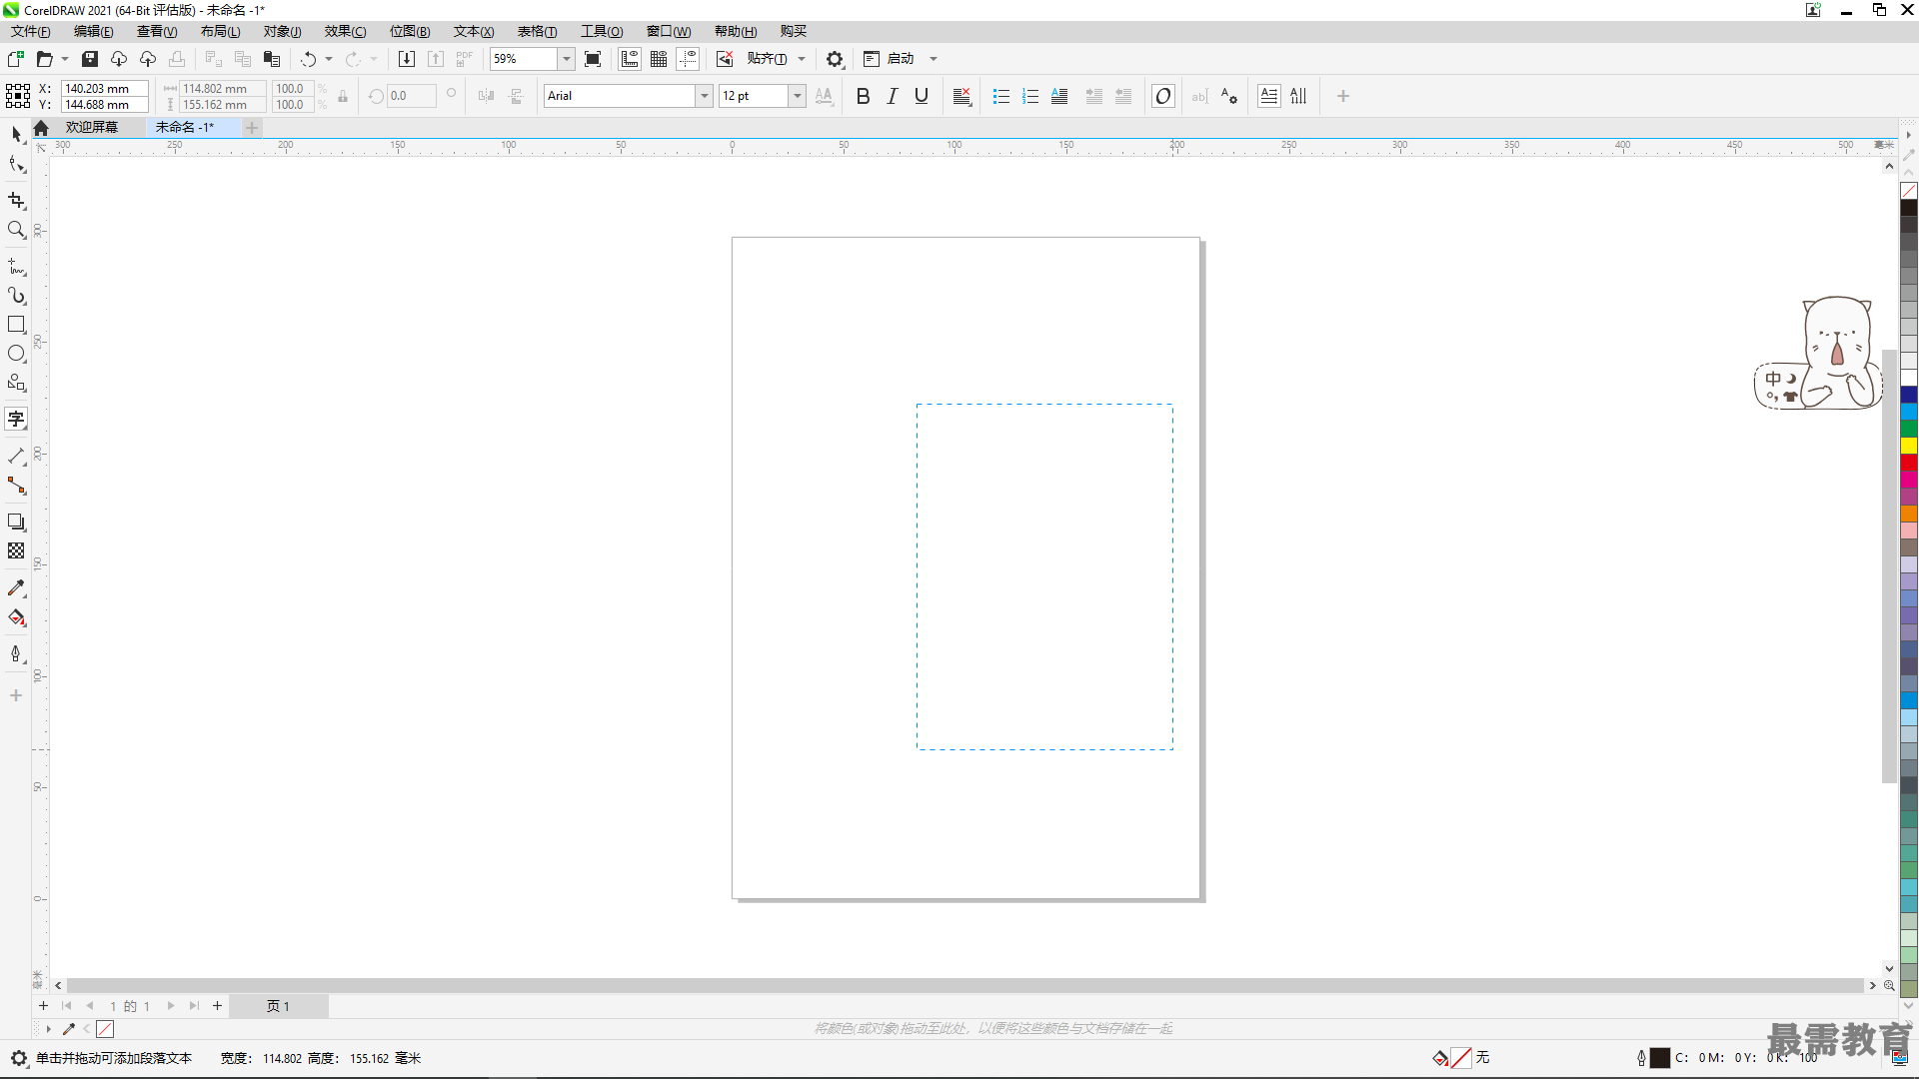Select the Transparency tool
The image size is (1919, 1079).
click(16, 550)
